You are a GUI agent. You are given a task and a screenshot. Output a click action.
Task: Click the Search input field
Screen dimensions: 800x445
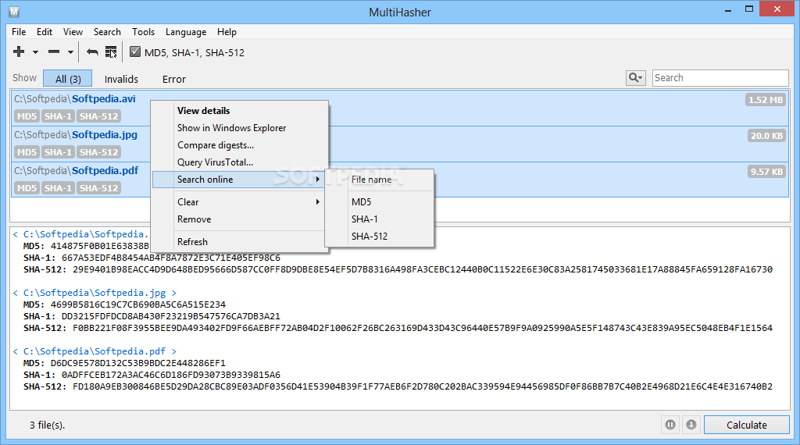click(720, 77)
